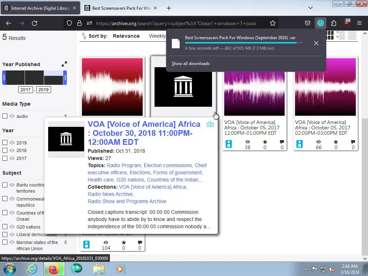Open VOA Africa October 30, 2018 title link

tap(144, 133)
